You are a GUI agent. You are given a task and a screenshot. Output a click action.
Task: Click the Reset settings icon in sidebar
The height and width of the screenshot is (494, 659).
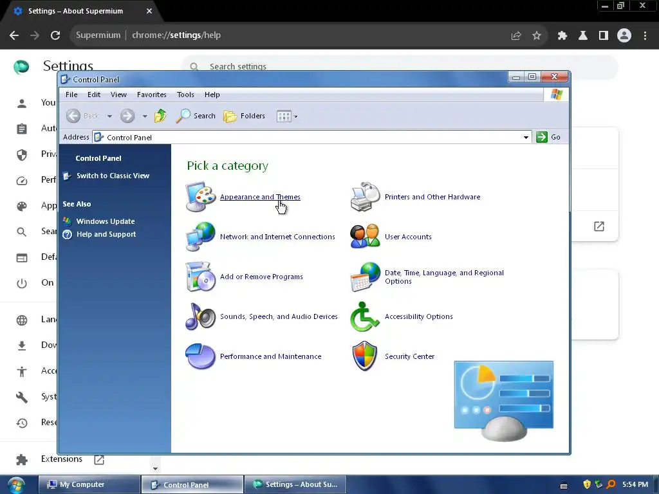[x=22, y=423]
